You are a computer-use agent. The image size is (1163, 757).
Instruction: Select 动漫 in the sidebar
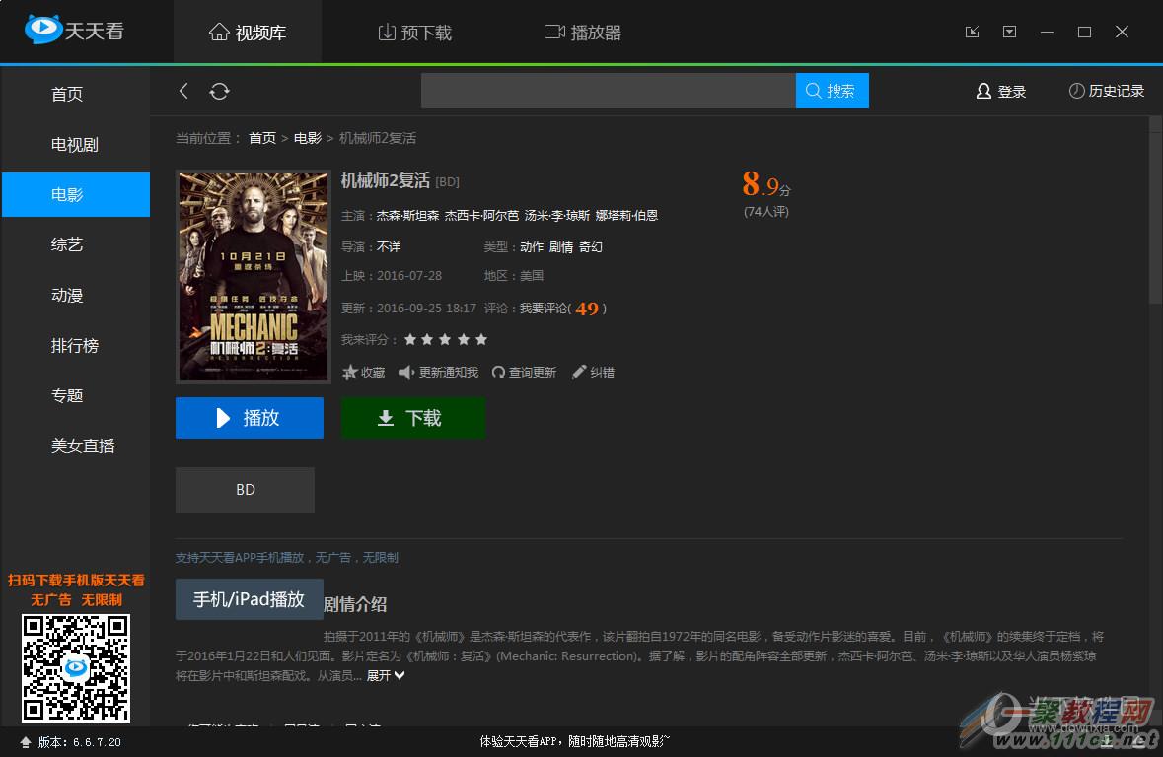76,295
